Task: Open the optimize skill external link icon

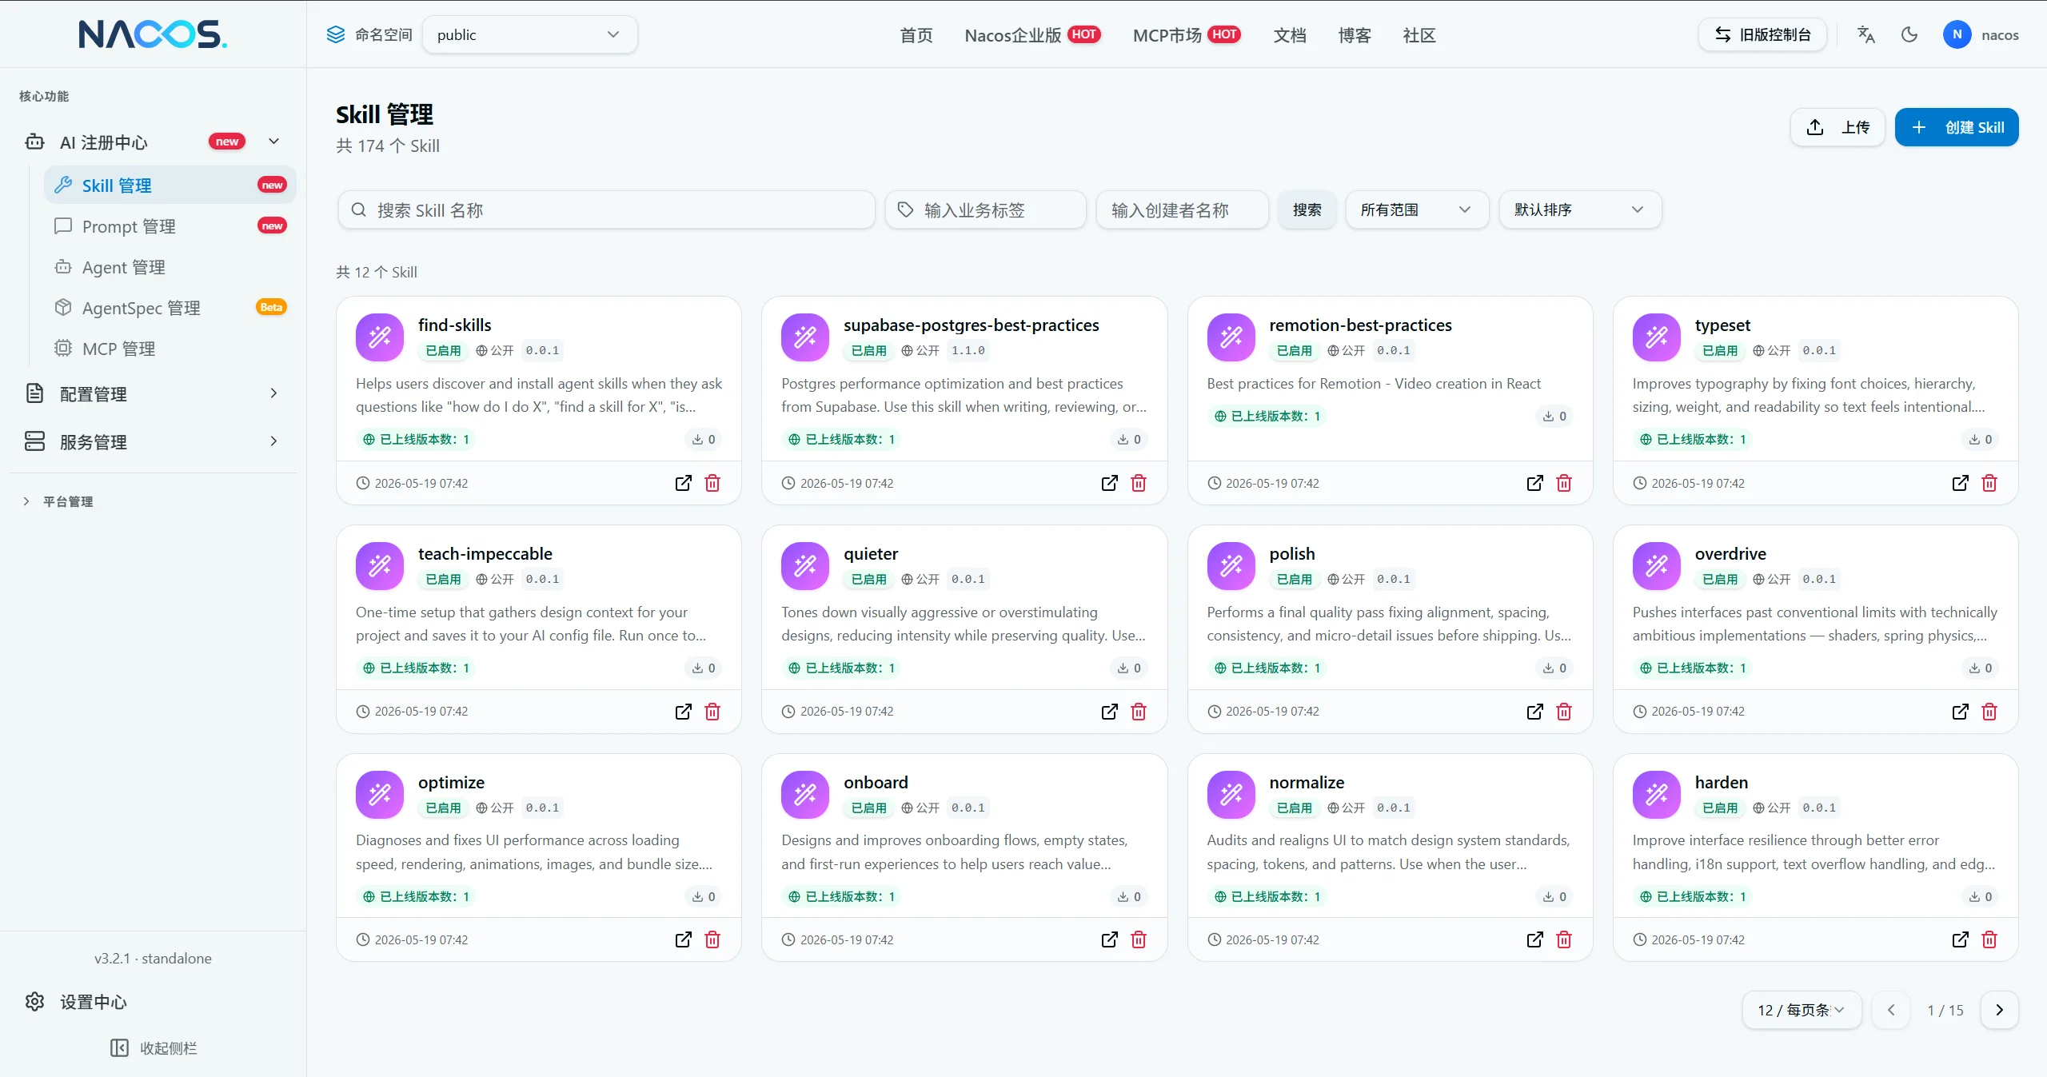Action: (x=683, y=939)
